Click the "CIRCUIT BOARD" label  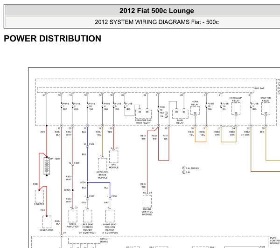[x=104, y=240]
